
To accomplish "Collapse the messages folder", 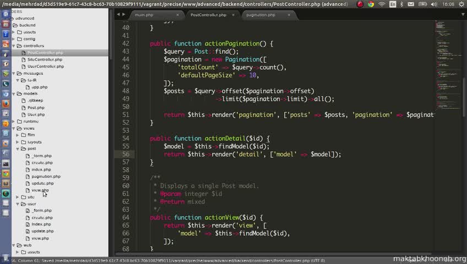I will 13,73.
